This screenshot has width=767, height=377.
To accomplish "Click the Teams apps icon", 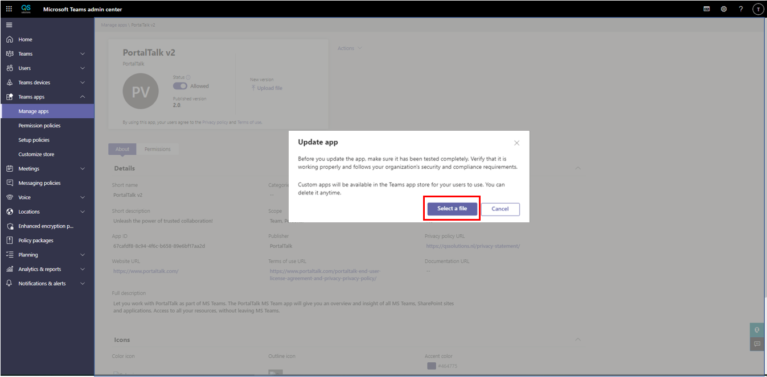I will click(9, 97).
